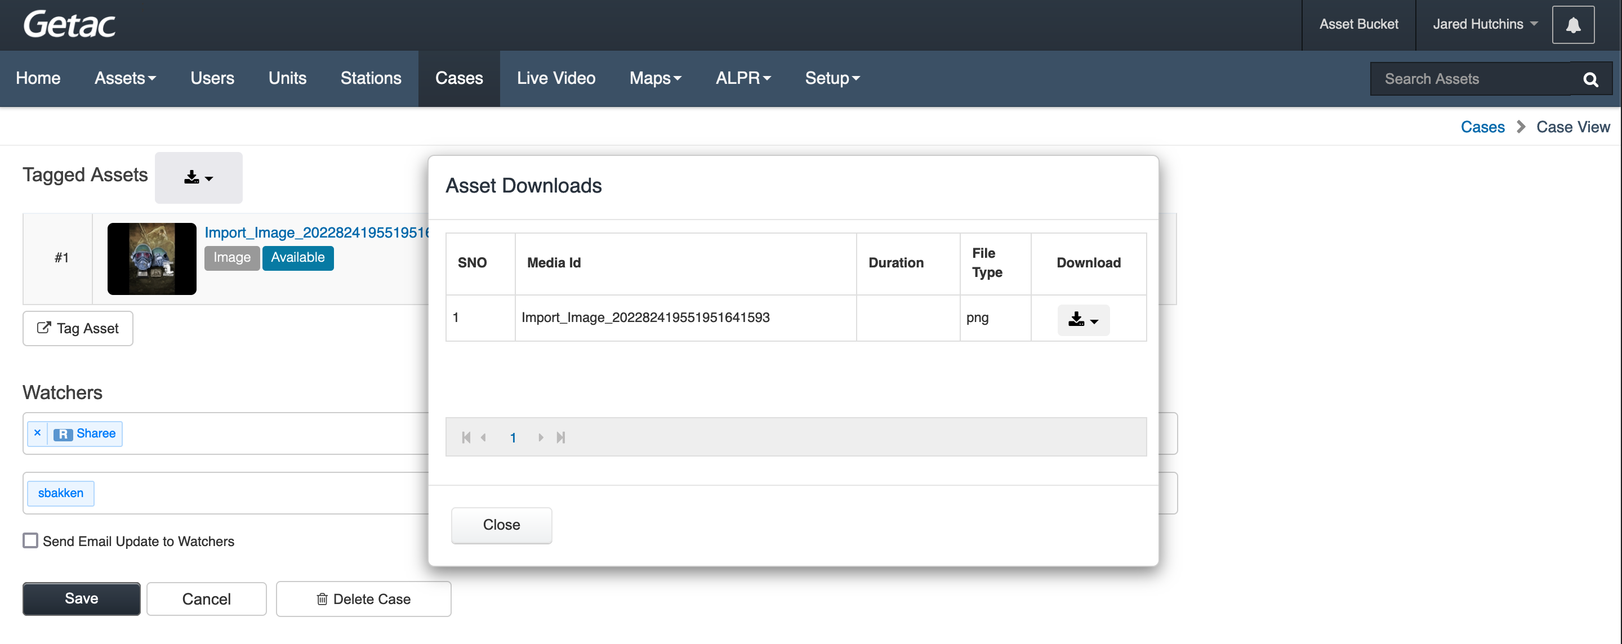Expand the ALPR menu
Image resolution: width=1622 pixels, height=644 pixels.
[x=743, y=78]
